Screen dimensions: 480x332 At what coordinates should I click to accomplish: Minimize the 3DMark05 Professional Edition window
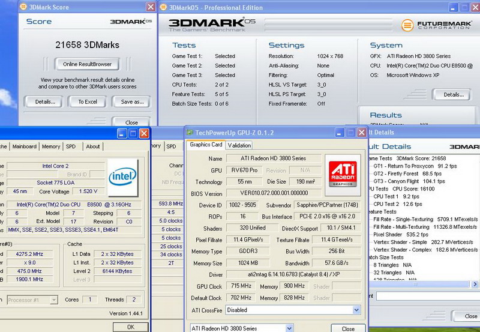pos(454,7)
